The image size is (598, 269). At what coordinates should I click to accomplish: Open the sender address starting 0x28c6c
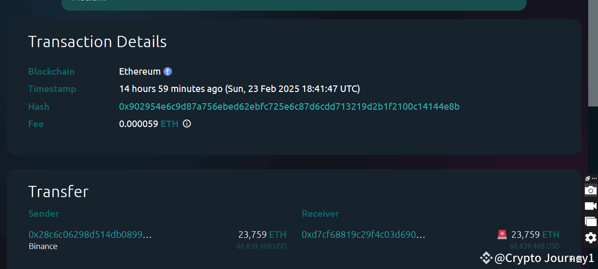click(x=90, y=234)
